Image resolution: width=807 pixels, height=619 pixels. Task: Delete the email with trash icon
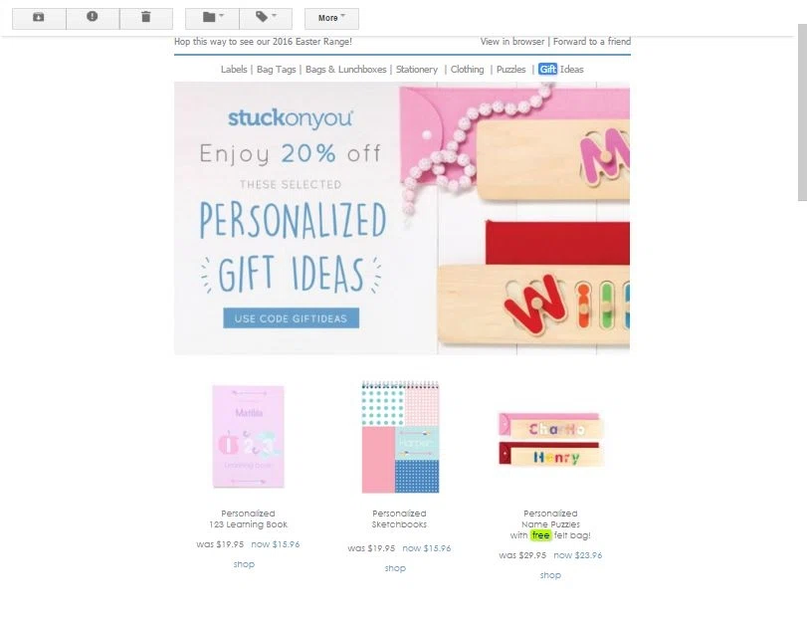[146, 18]
